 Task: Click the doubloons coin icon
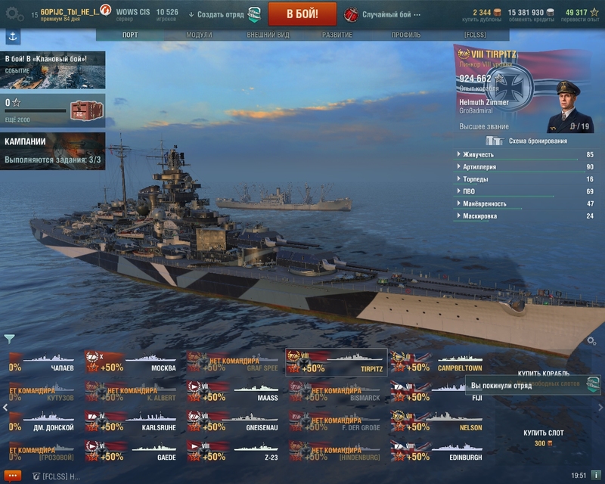[x=498, y=12]
